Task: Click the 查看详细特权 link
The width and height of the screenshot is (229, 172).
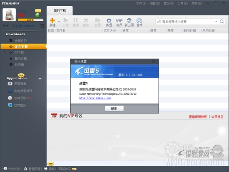Action: click(x=198, y=117)
